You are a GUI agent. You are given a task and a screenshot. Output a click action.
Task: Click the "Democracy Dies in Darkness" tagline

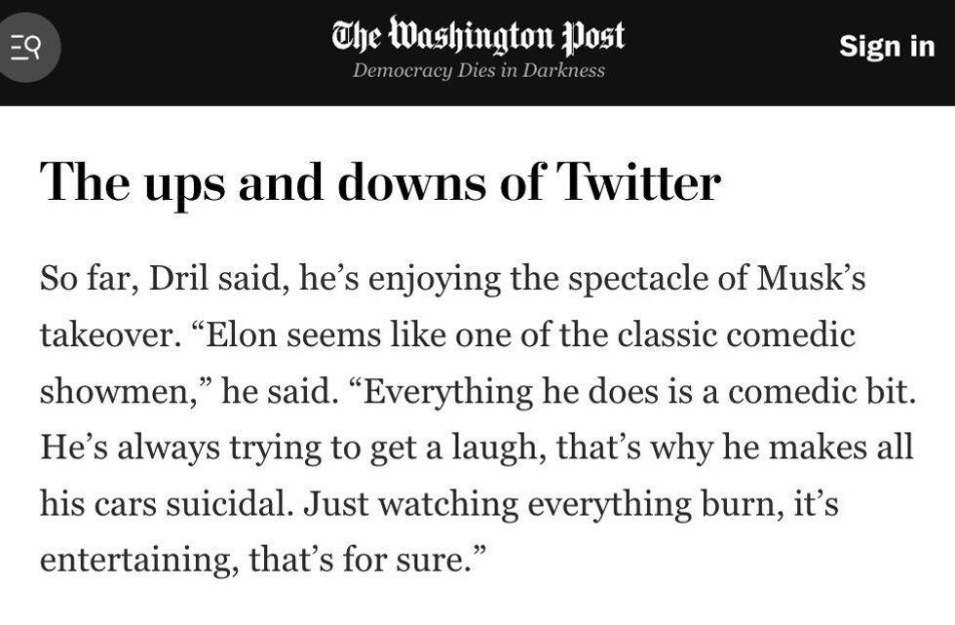coord(477,71)
